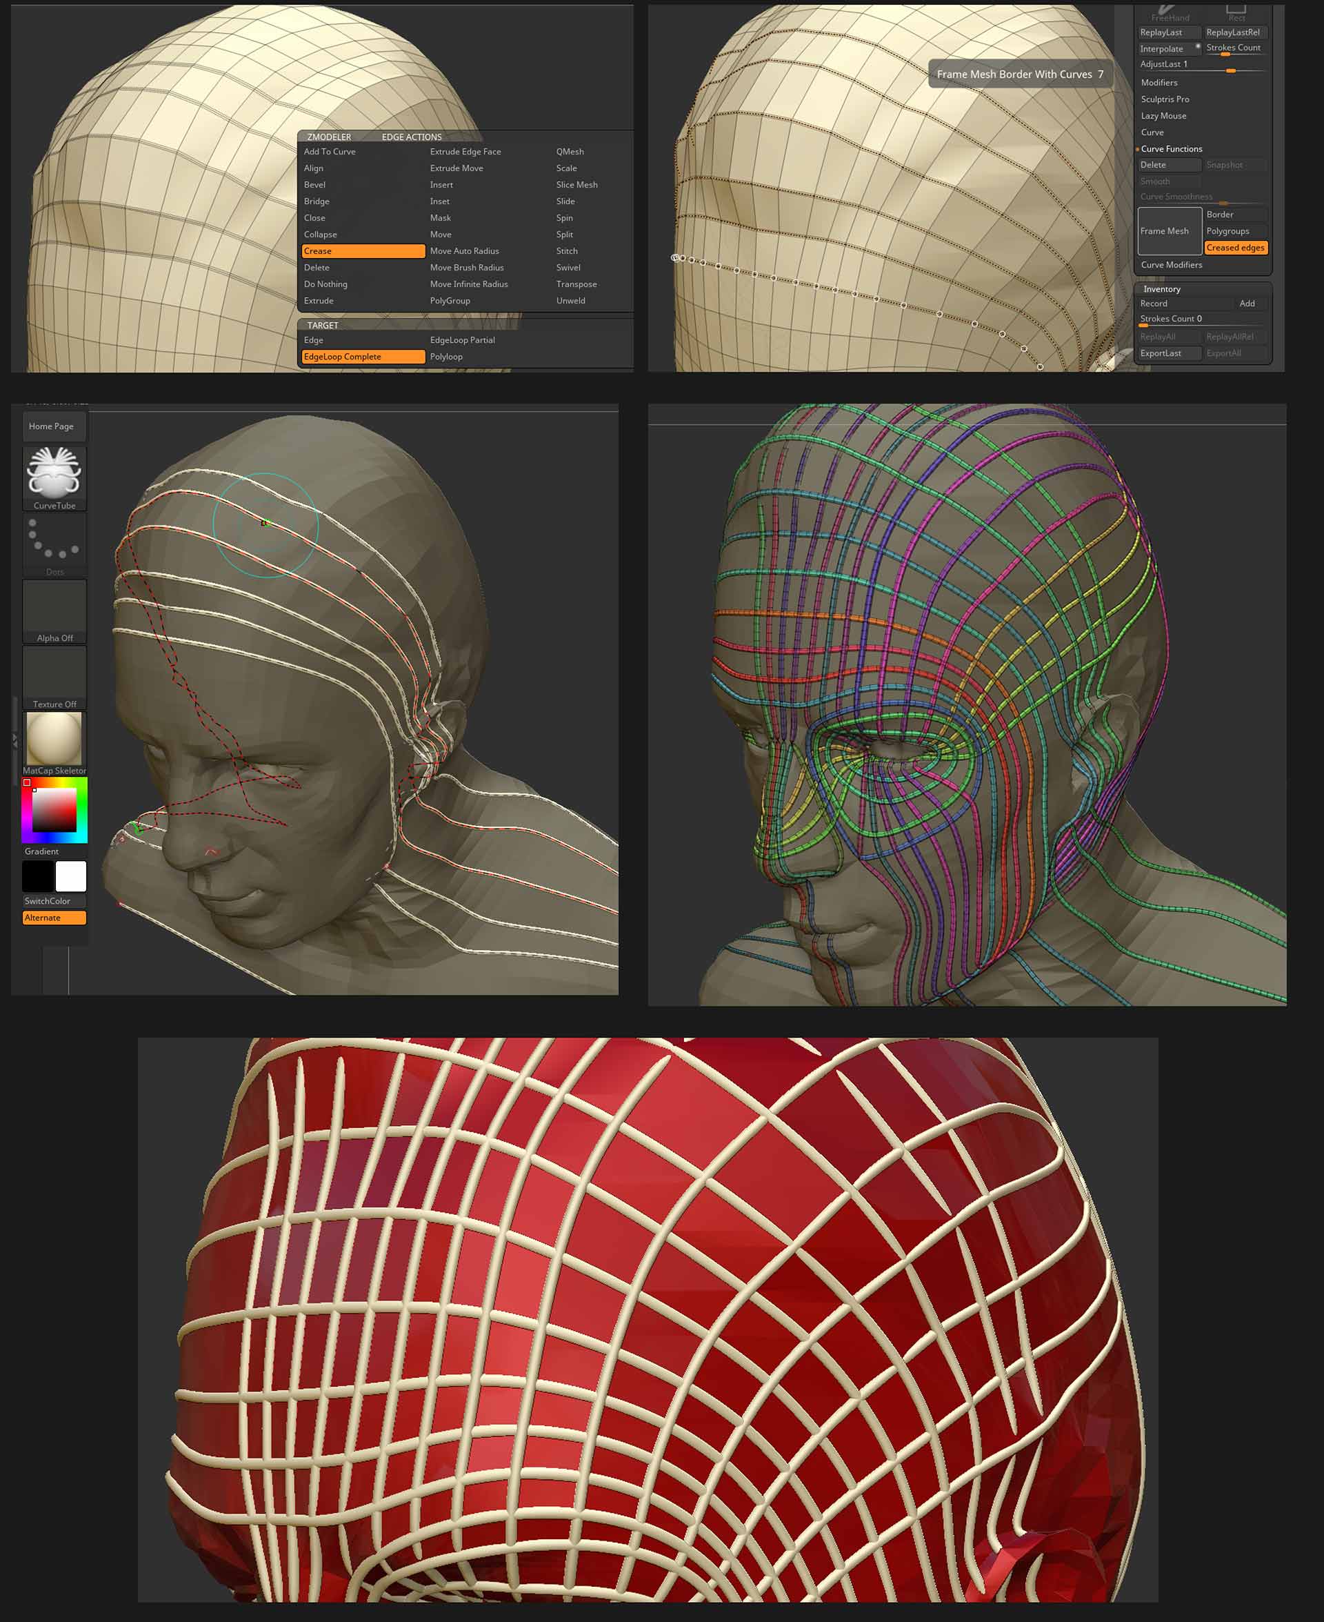
Task: Choose the MatCap Skeleton material sphere
Action: click(54, 743)
